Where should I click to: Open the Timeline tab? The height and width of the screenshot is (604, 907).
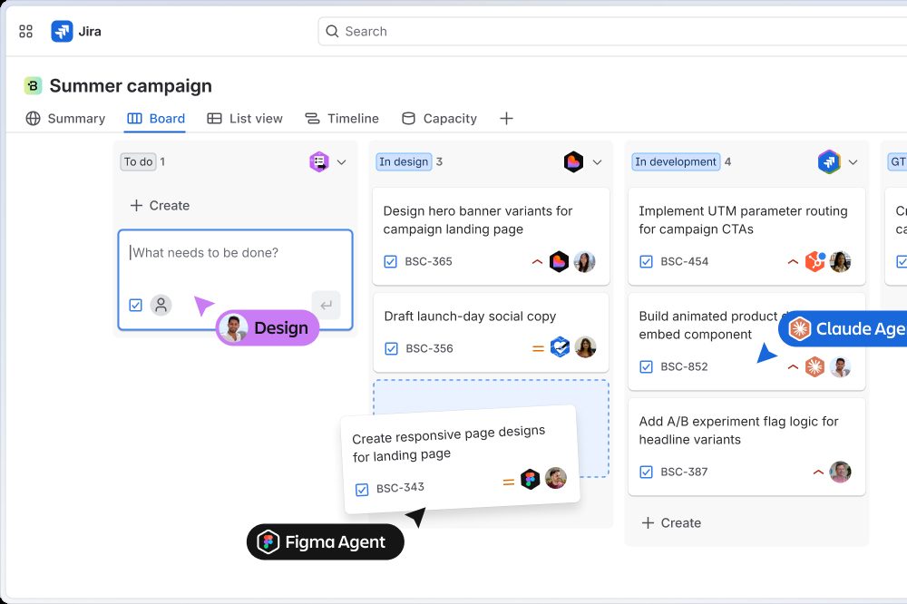click(342, 119)
